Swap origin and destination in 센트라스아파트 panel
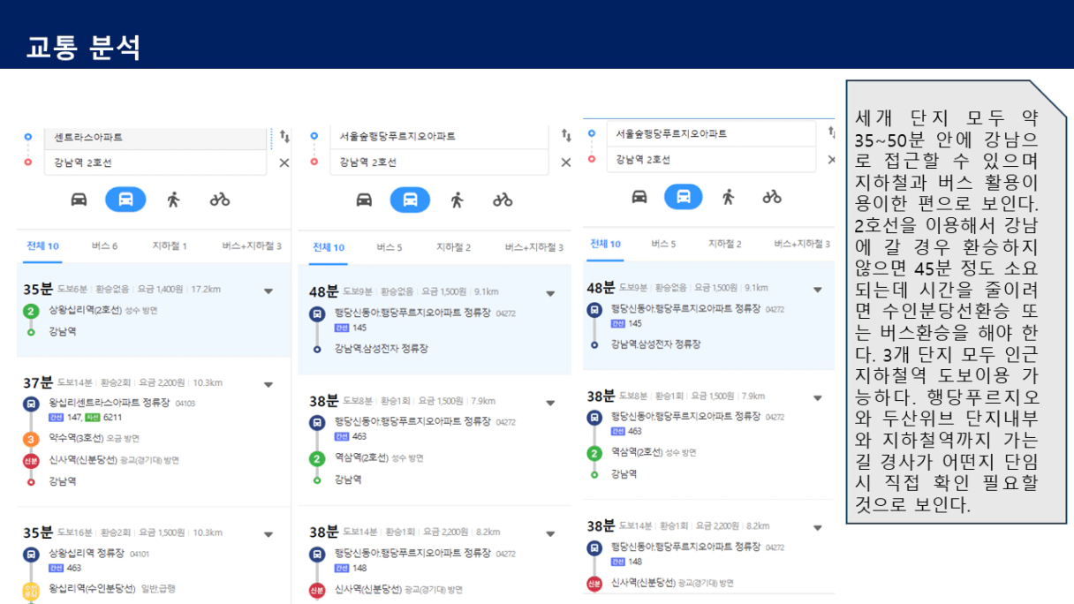 coord(284,136)
